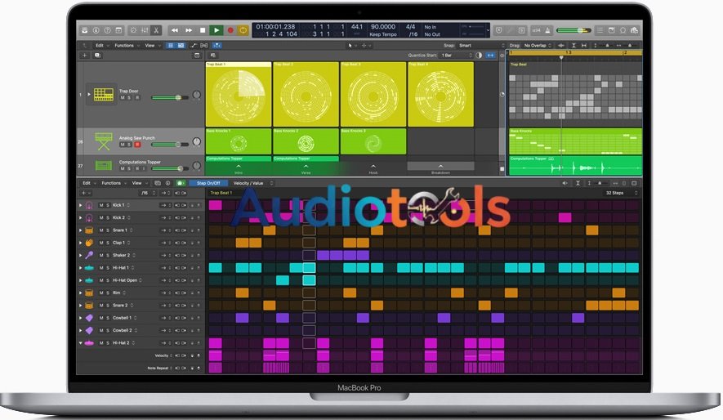
Task: Open the Snap Smart dropdown
Action: click(x=481, y=46)
